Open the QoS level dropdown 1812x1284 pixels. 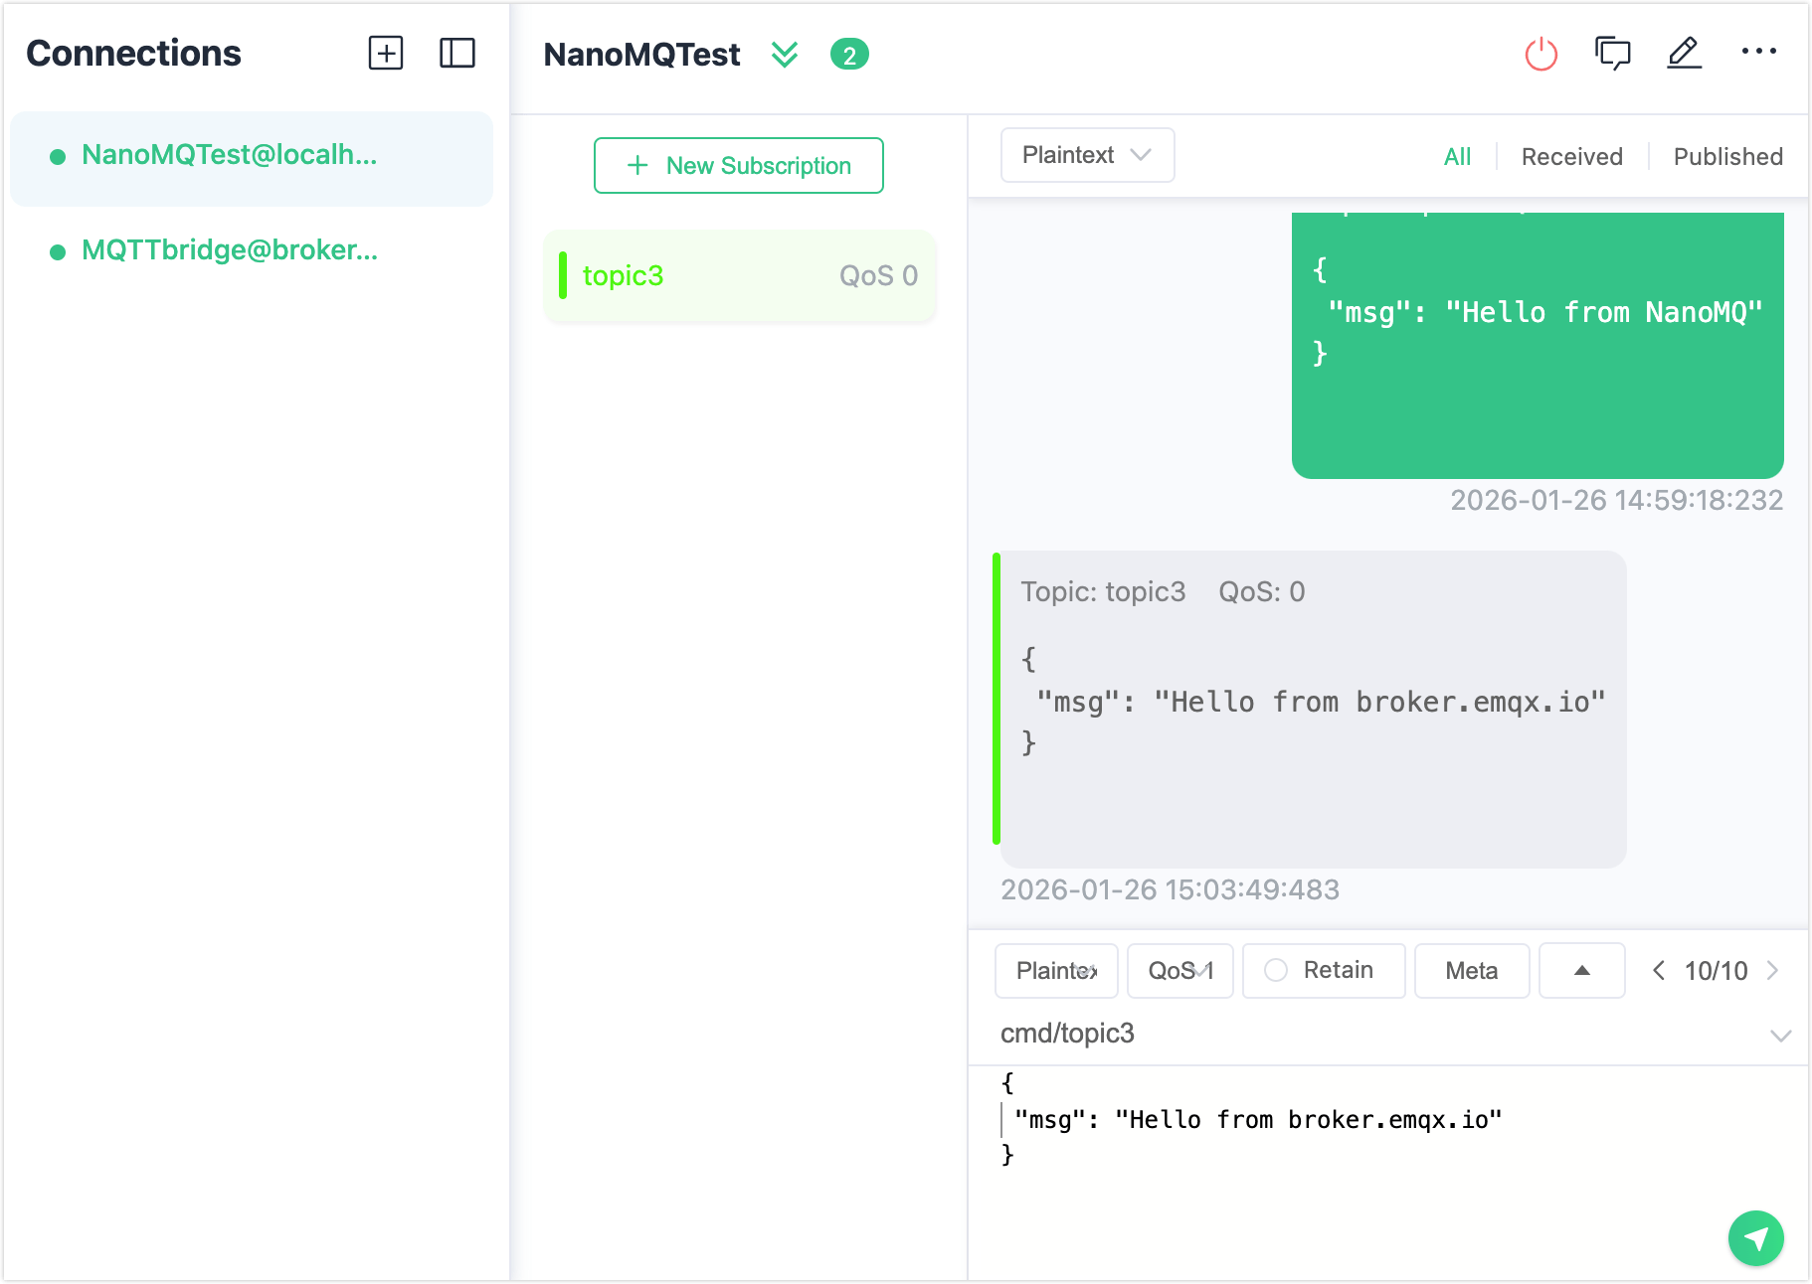(x=1179, y=971)
